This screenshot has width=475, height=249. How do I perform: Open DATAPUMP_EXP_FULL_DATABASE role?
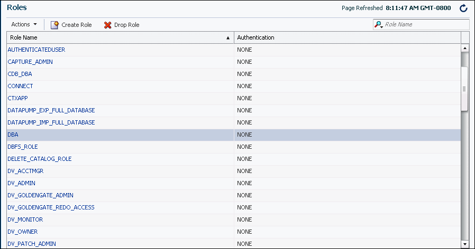click(51, 110)
